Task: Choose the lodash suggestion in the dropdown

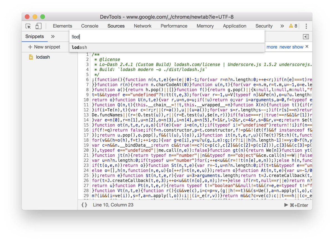Action: [x=167, y=47]
